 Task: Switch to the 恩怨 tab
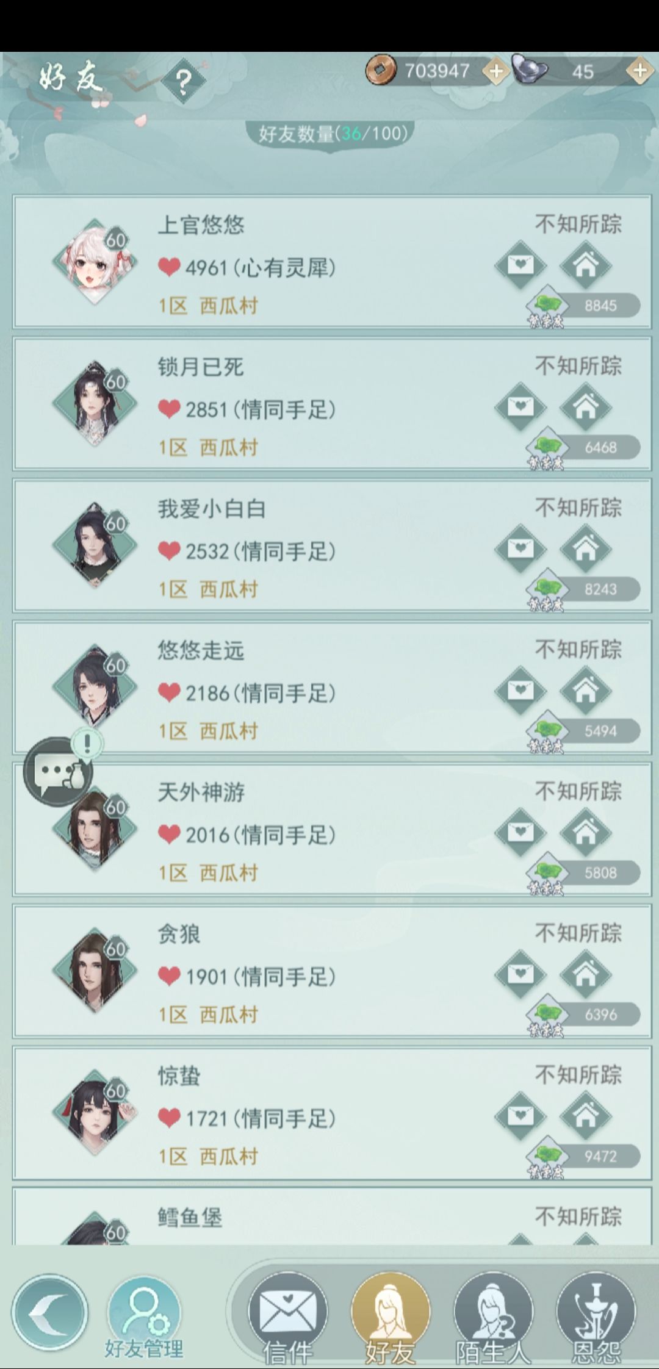596,1318
